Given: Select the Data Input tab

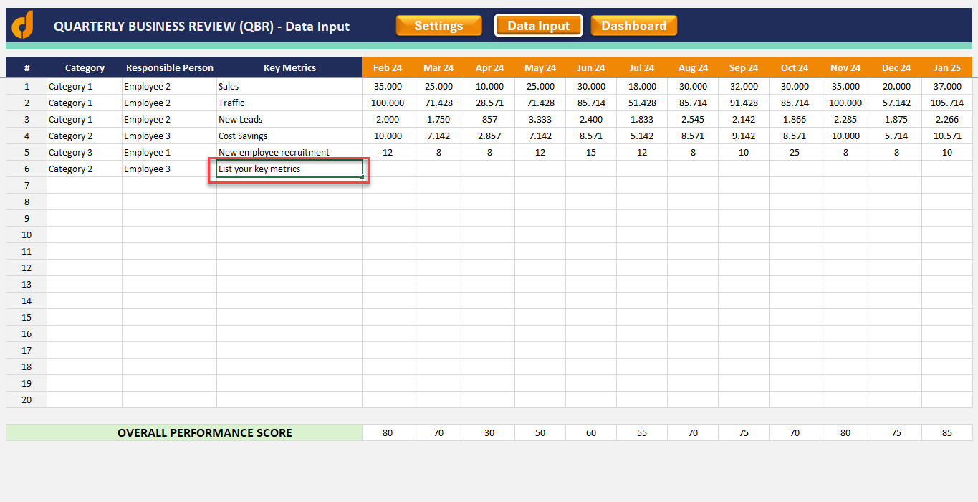Looking at the screenshot, I should [x=538, y=25].
